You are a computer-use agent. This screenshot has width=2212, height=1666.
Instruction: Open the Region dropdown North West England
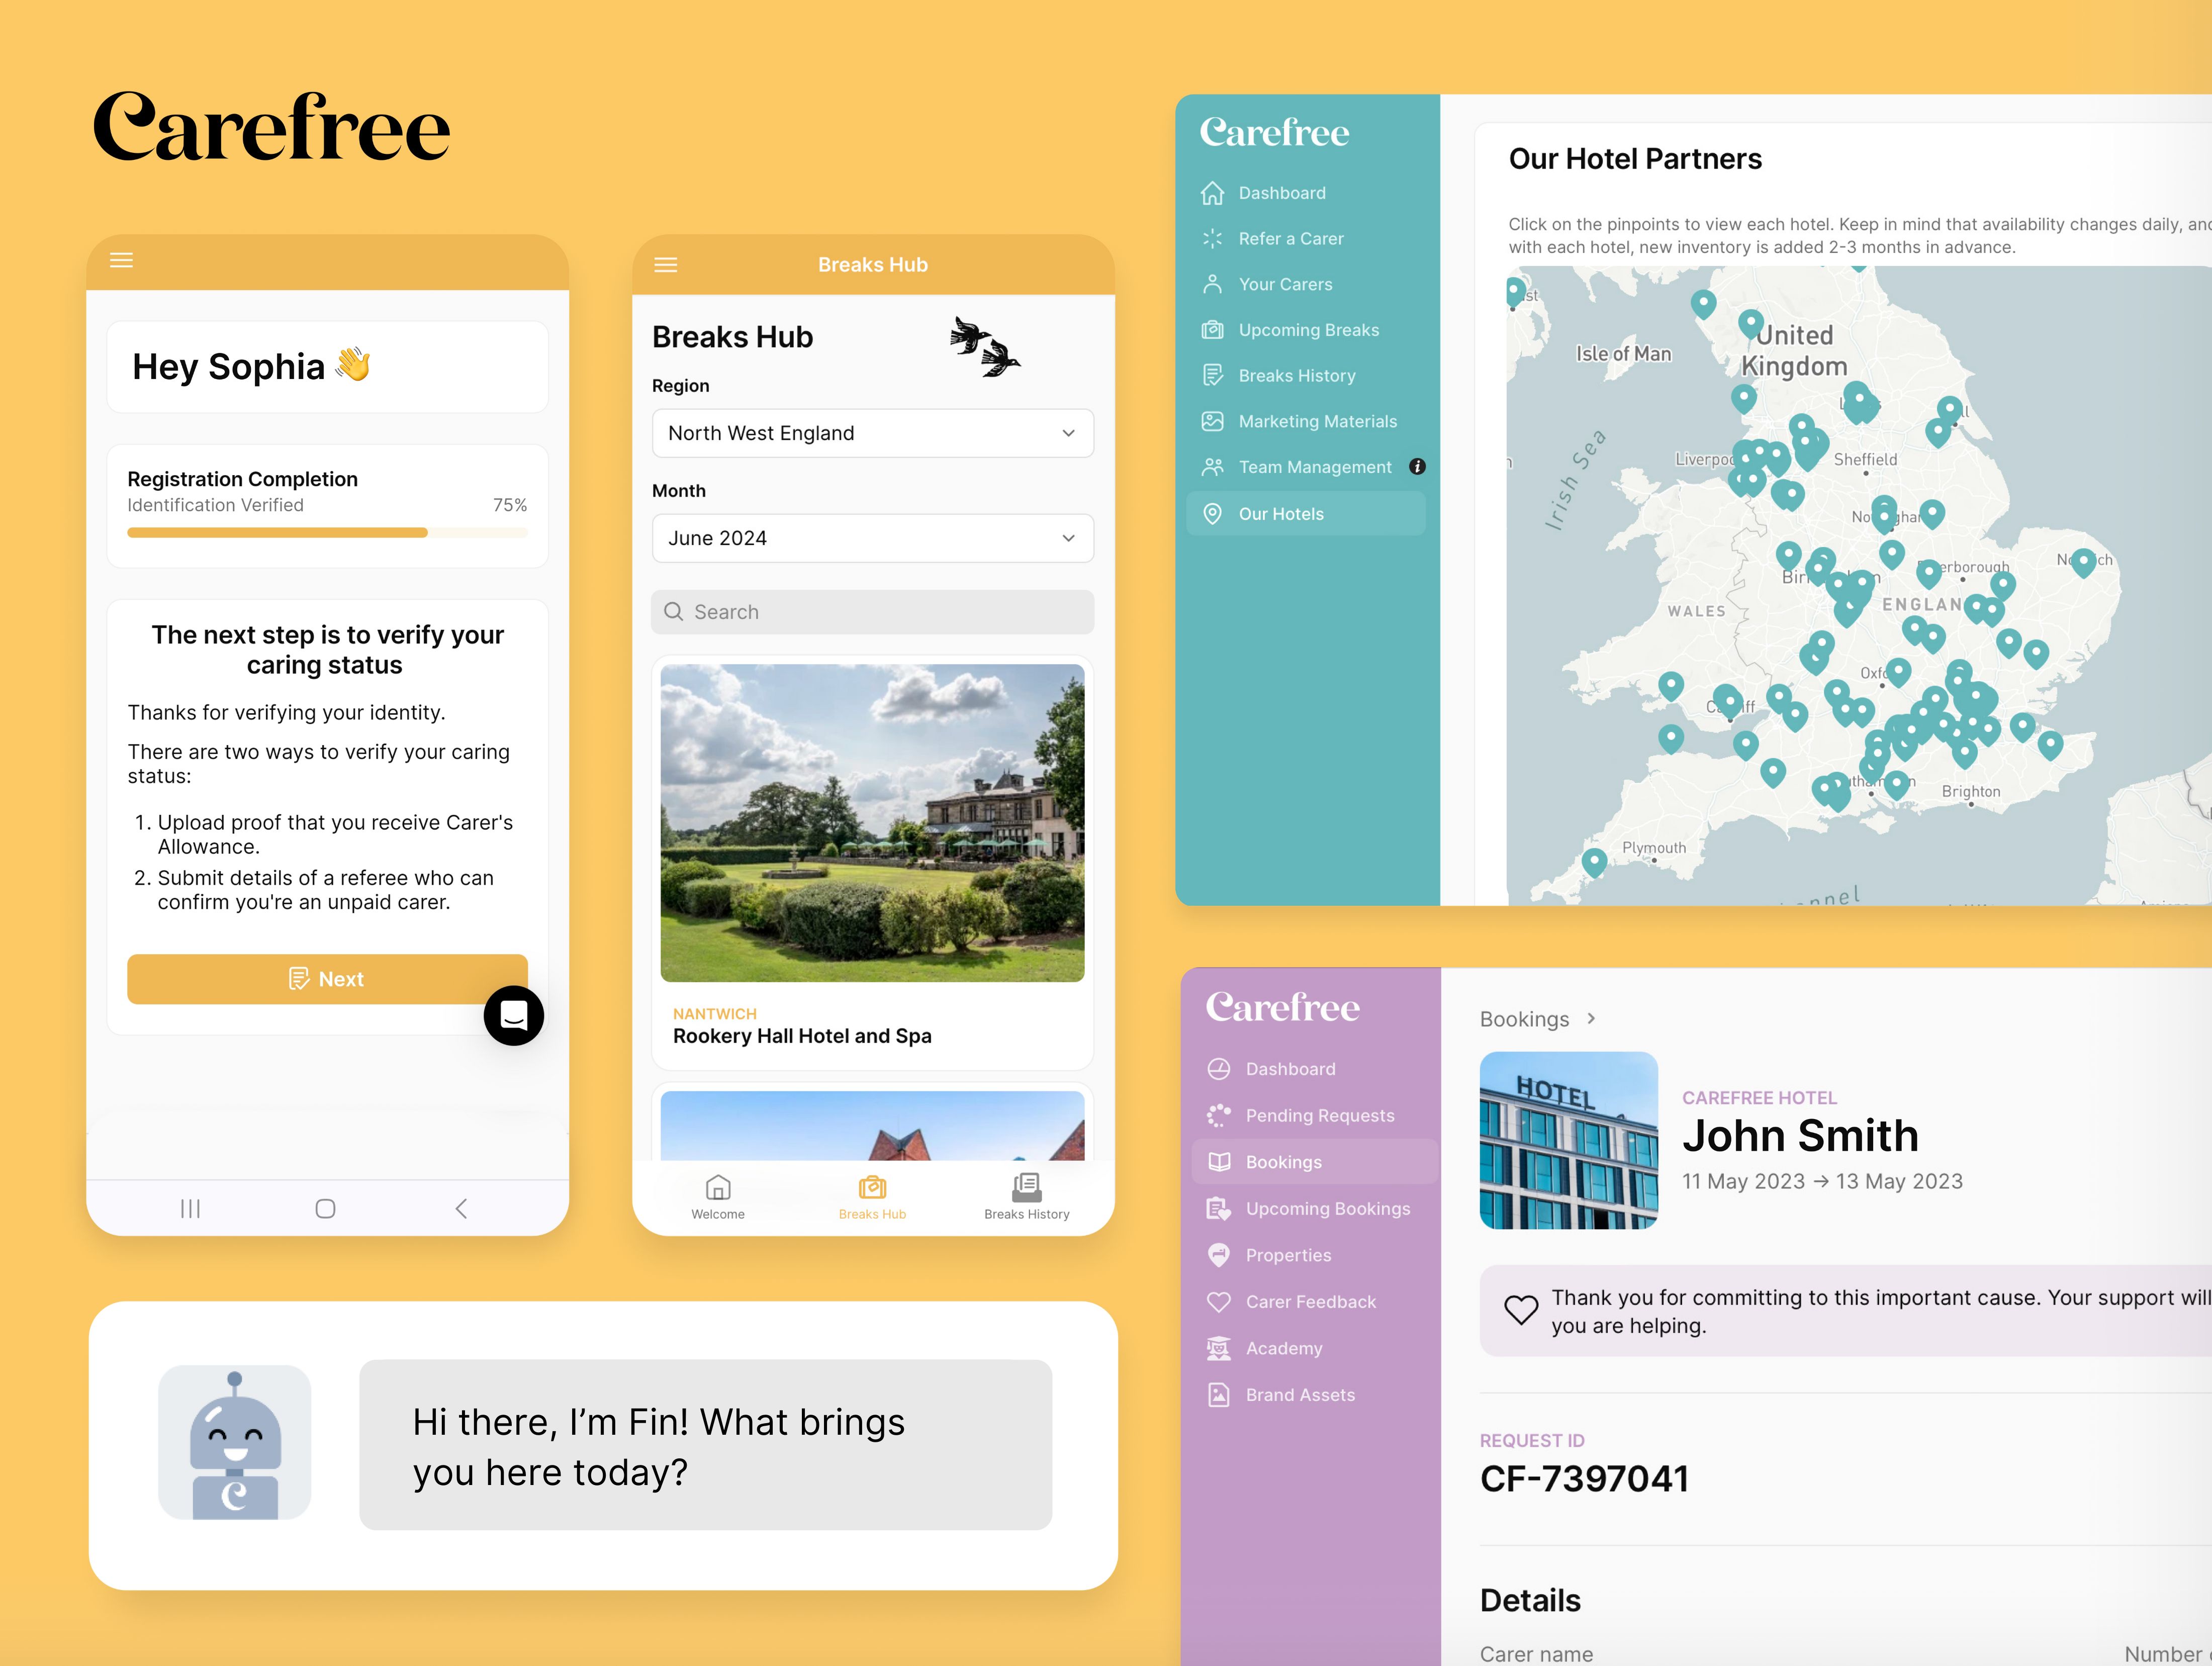(872, 433)
